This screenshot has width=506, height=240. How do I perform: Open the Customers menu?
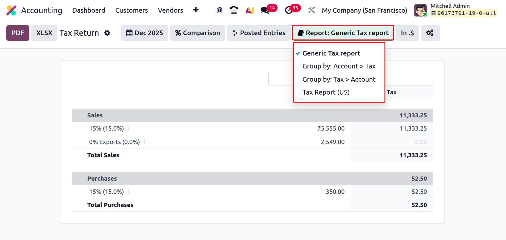click(x=132, y=10)
